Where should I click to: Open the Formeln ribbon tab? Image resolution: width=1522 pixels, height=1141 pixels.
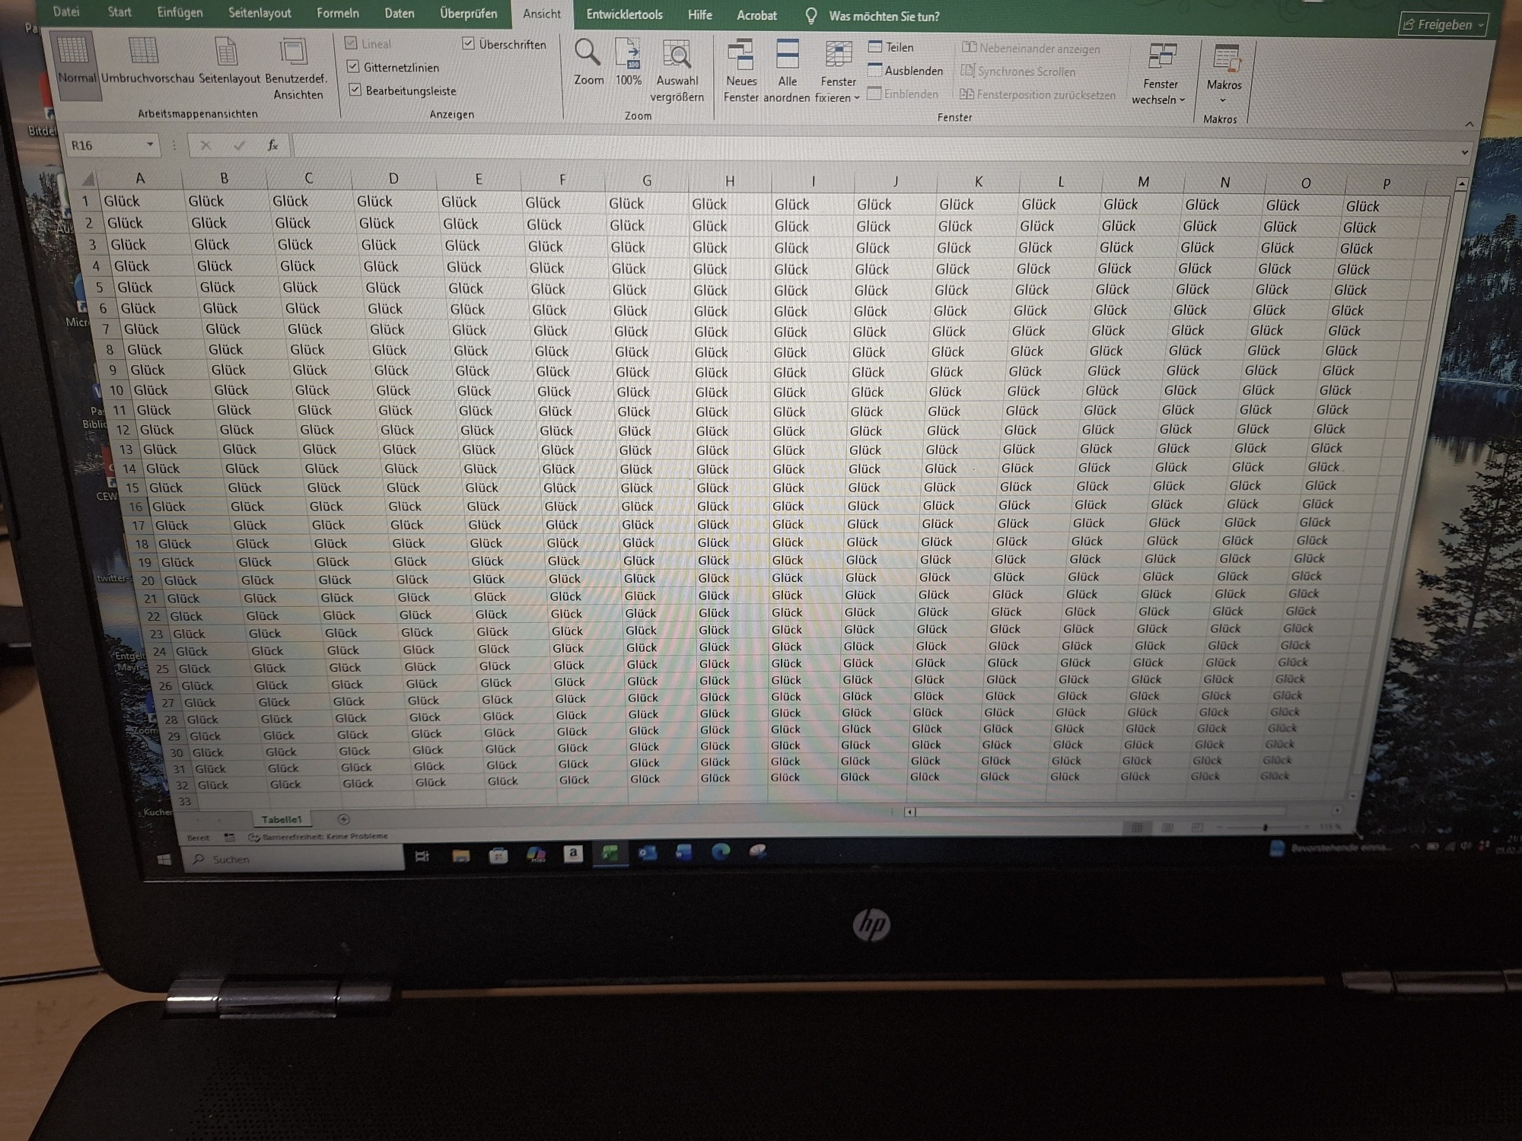click(x=337, y=14)
